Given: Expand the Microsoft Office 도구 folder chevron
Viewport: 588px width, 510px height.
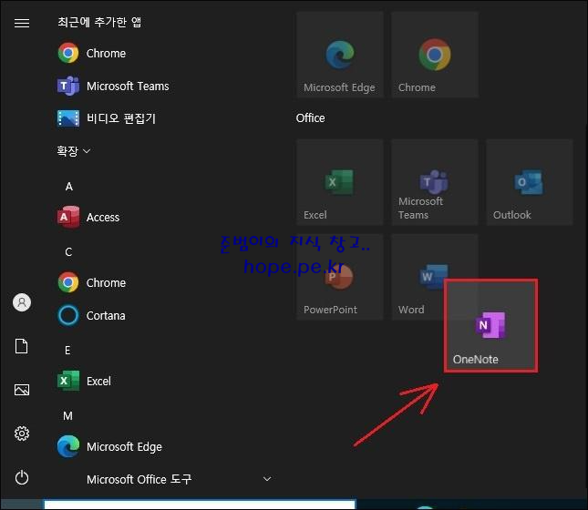Looking at the screenshot, I should (x=267, y=479).
